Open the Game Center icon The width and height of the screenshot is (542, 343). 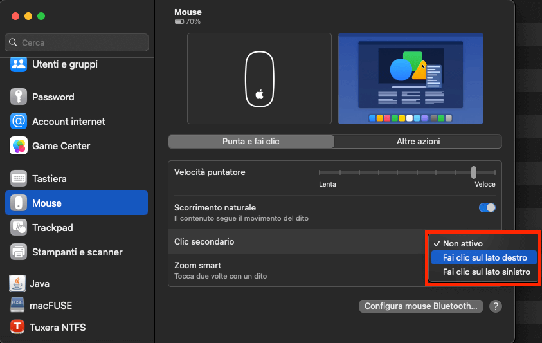19,145
